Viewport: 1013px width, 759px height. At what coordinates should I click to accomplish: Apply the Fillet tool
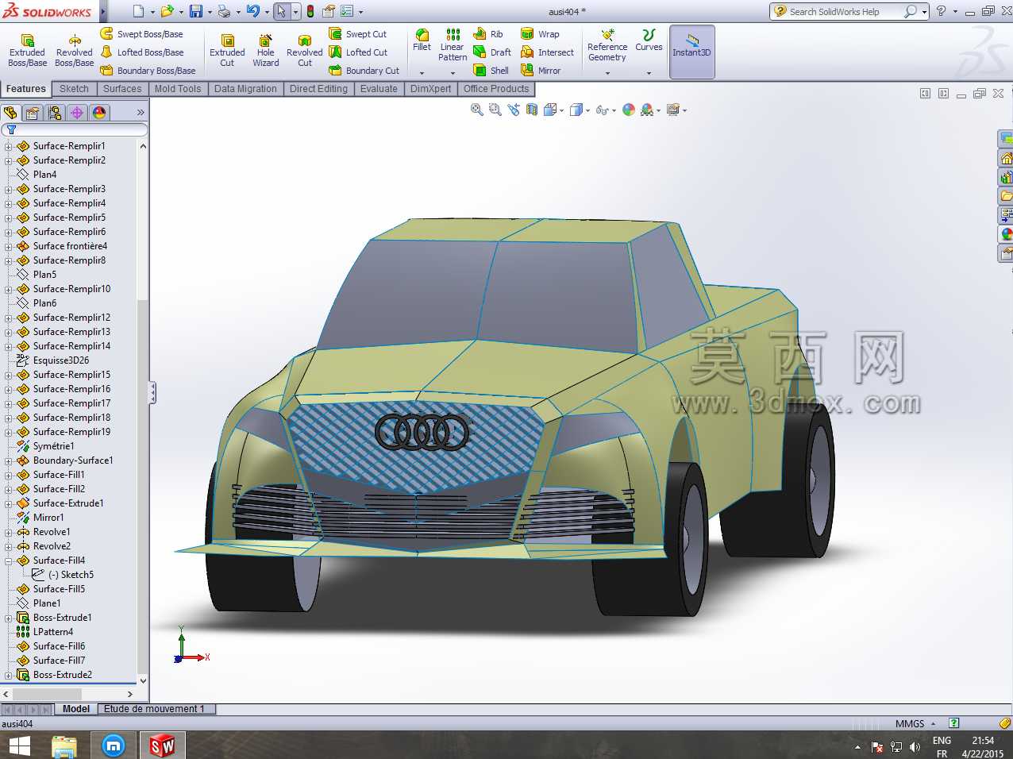422,40
